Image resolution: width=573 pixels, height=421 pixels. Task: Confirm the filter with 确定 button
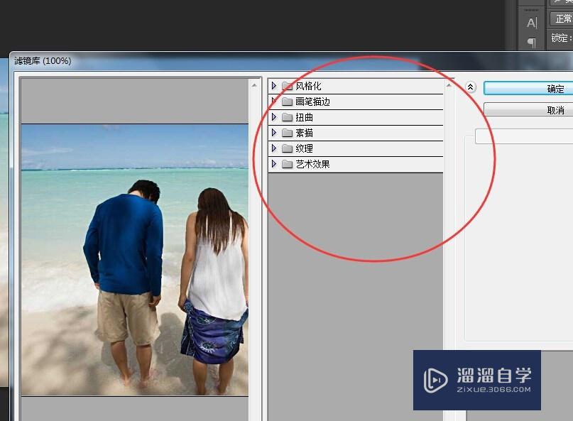(528, 89)
